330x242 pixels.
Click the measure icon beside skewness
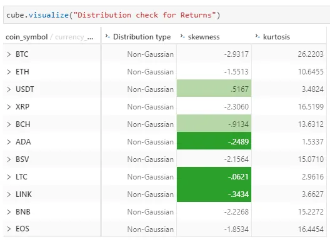tap(182, 37)
